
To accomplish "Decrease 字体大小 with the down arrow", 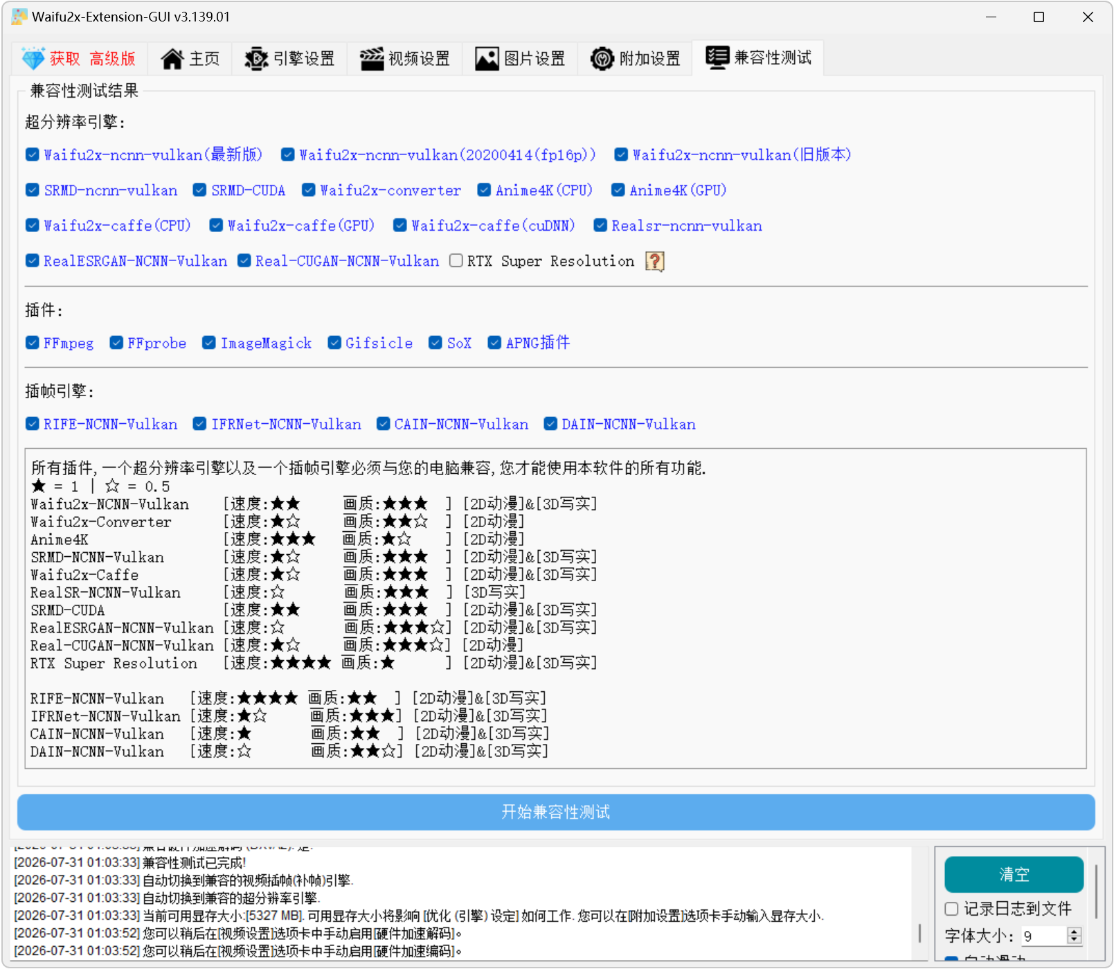I will [x=1075, y=940].
